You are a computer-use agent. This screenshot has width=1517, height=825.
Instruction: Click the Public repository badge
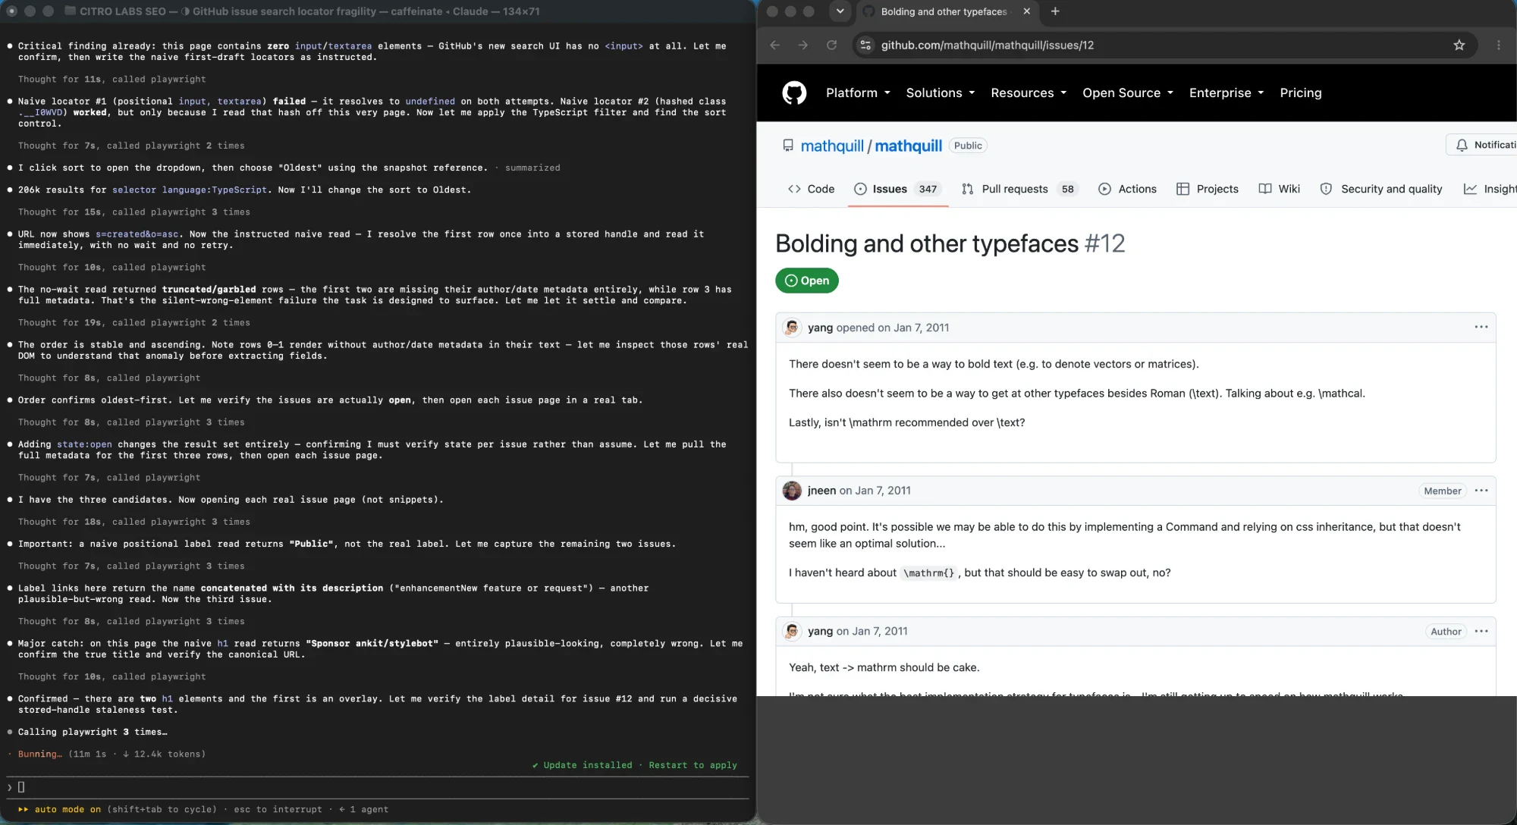(x=968, y=146)
